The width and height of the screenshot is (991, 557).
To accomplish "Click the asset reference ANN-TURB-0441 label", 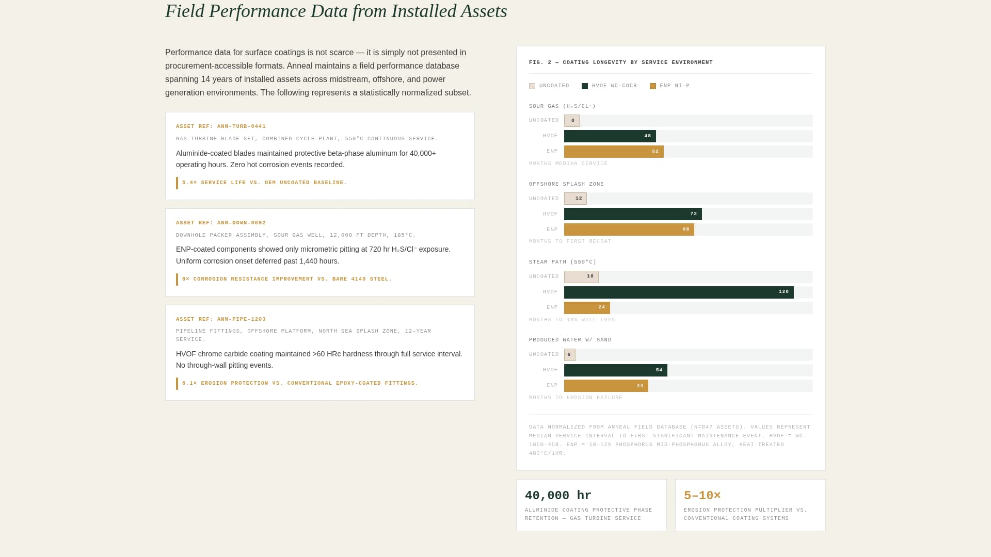I will click(221, 126).
